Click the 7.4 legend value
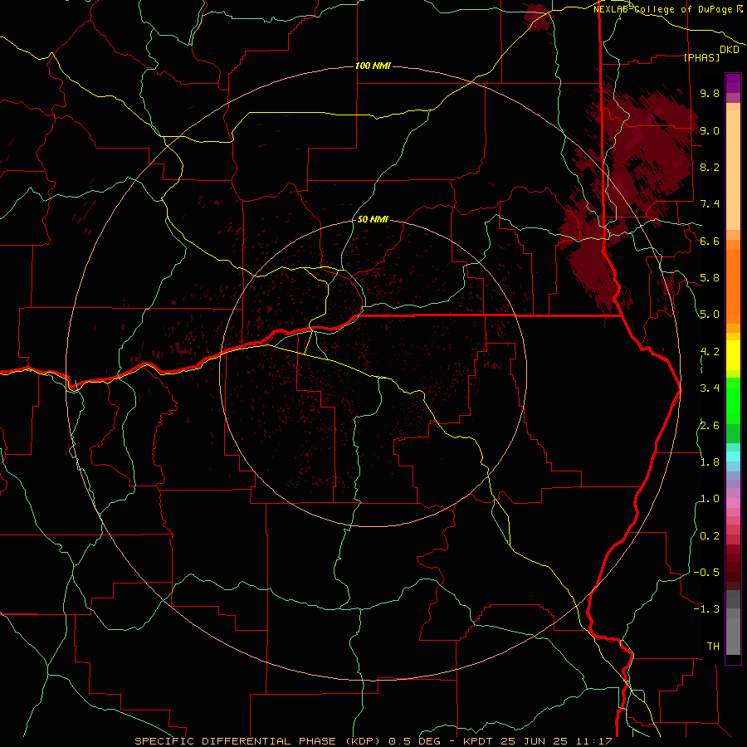This screenshot has height=747, width=747. (710, 204)
